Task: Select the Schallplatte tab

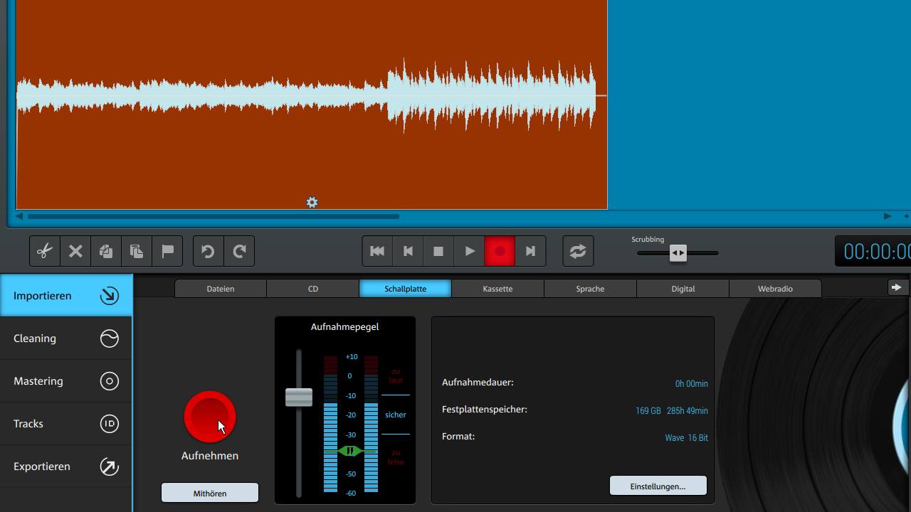Action: point(406,289)
